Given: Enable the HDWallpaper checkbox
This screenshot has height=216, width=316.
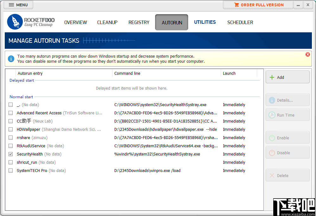Looking at the screenshot, I should 11,129.
